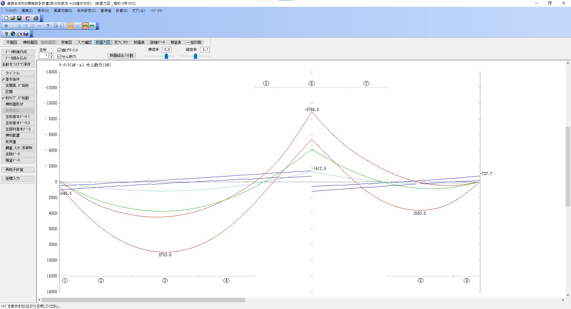The image size is (571, 309).
Task: Open help with the question mark icon
Action: tap(6, 34)
